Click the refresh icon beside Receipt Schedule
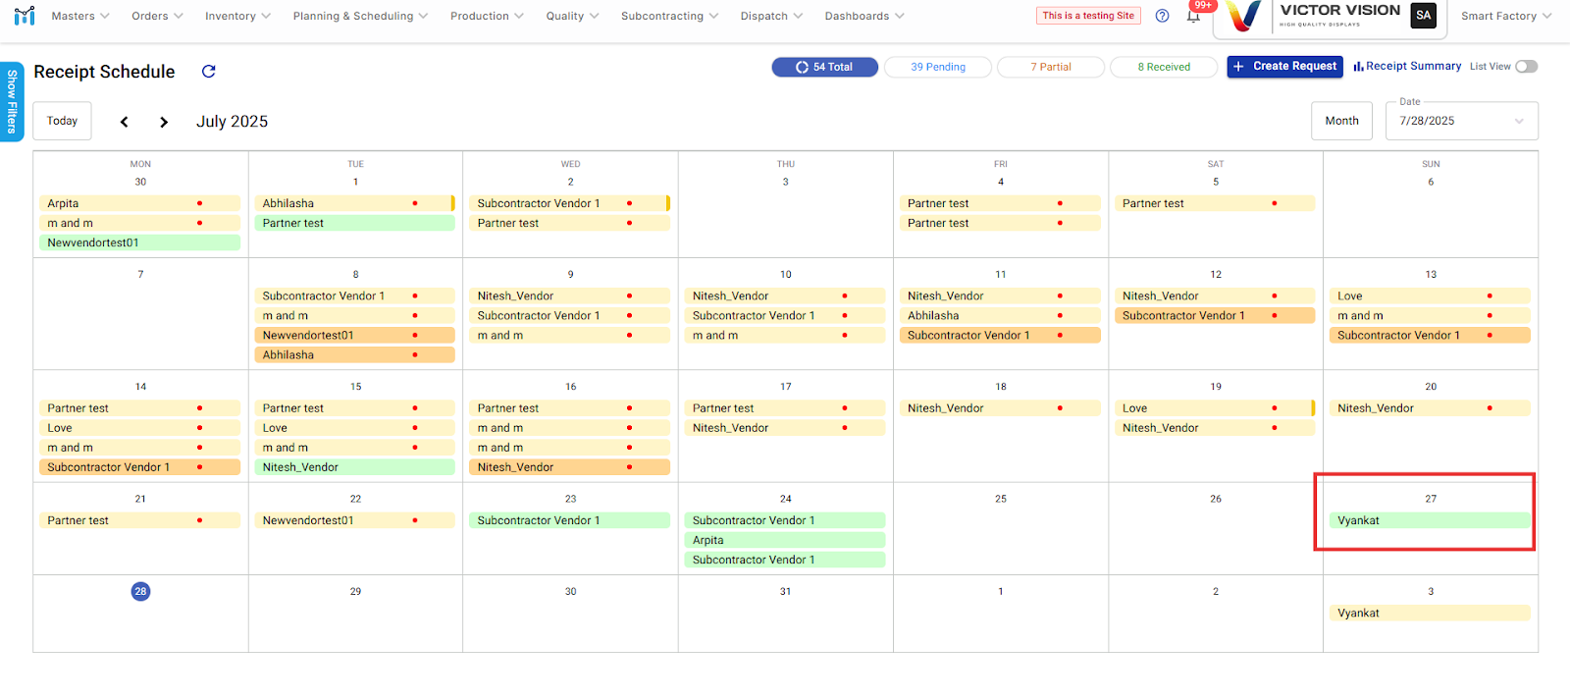 pos(208,72)
